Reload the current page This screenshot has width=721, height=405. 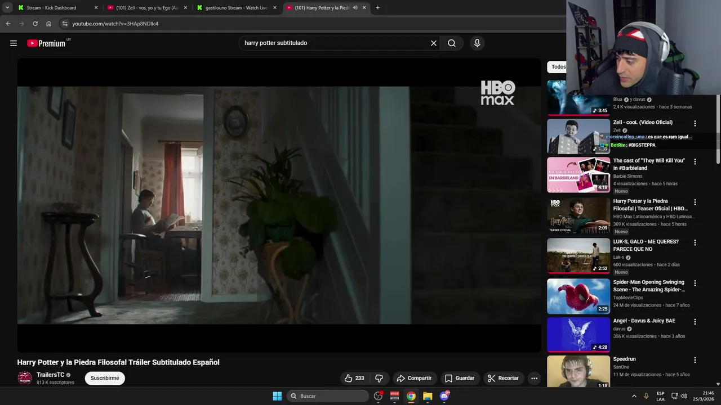[35, 24]
